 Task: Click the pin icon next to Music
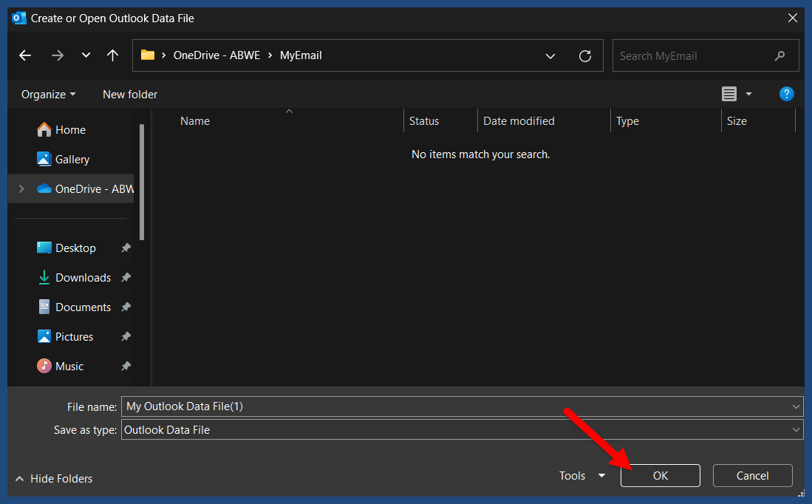(126, 367)
